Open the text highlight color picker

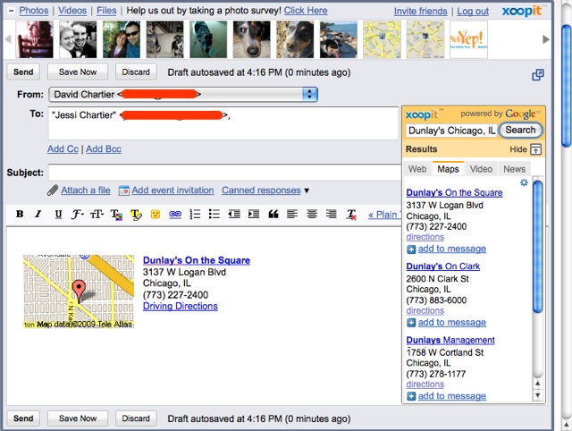(x=136, y=215)
